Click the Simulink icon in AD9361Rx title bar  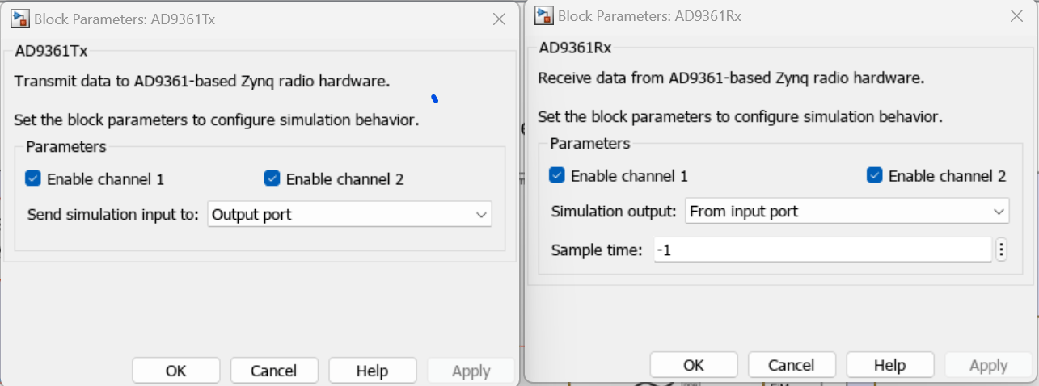544,15
